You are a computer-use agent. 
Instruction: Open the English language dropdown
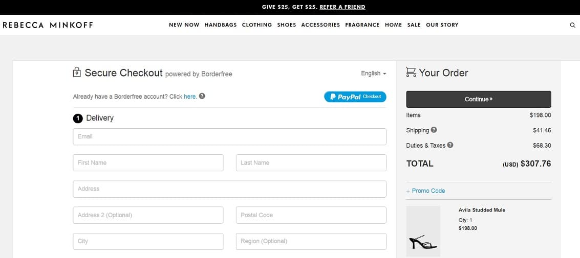374,74
